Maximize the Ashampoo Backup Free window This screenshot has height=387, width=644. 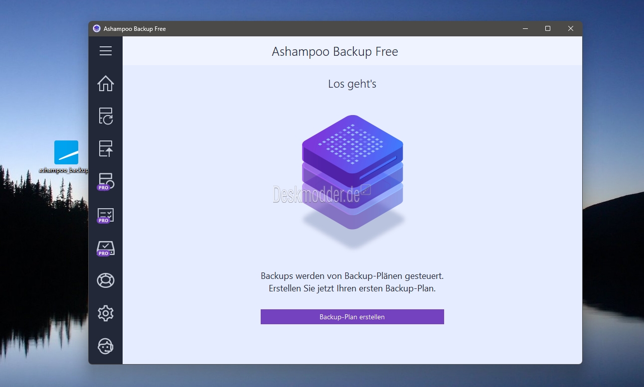(548, 29)
